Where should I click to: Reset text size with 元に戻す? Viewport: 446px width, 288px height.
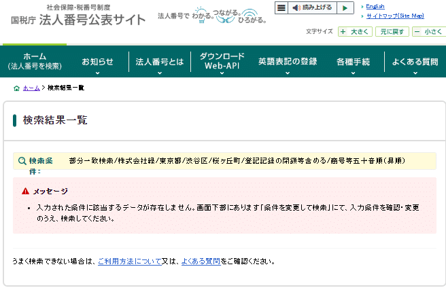pos(393,32)
